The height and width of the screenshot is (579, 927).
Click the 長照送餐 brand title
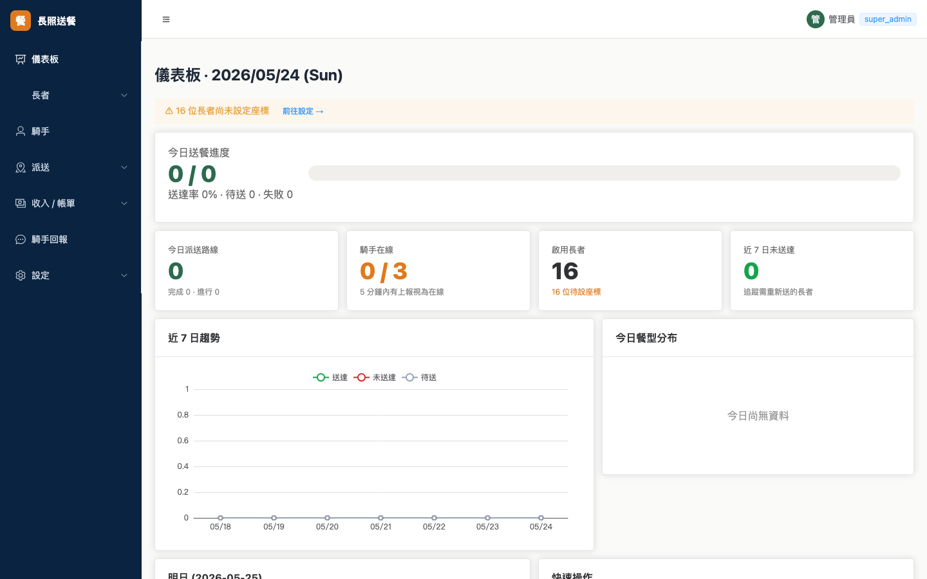[57, 21]
